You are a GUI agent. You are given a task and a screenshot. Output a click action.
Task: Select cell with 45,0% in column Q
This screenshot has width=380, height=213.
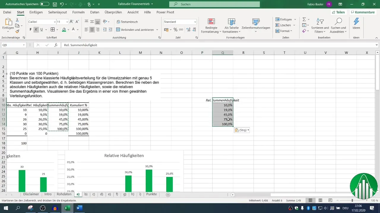(223, 115)
